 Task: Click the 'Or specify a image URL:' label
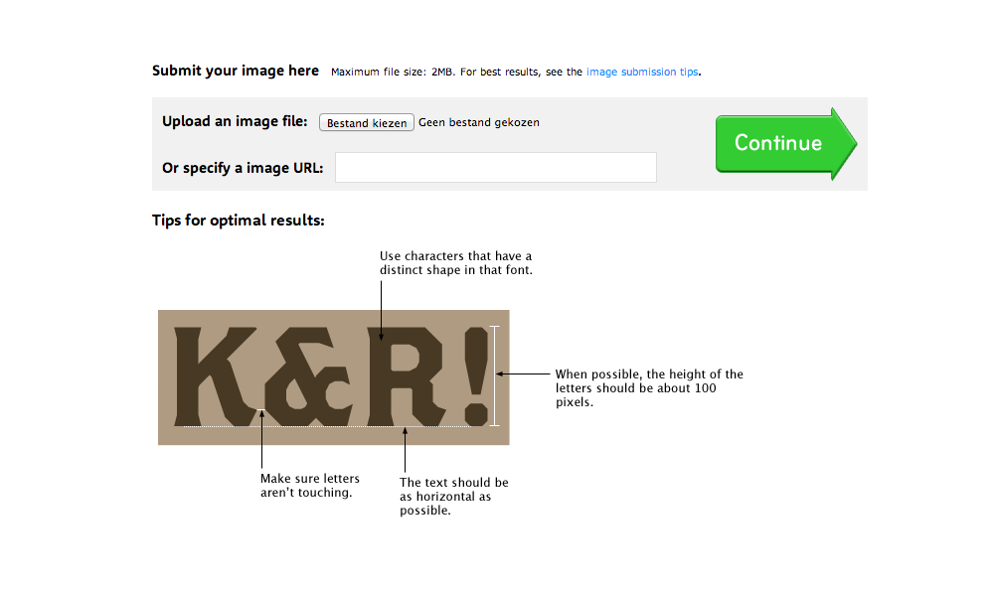(x=243, y=168)
